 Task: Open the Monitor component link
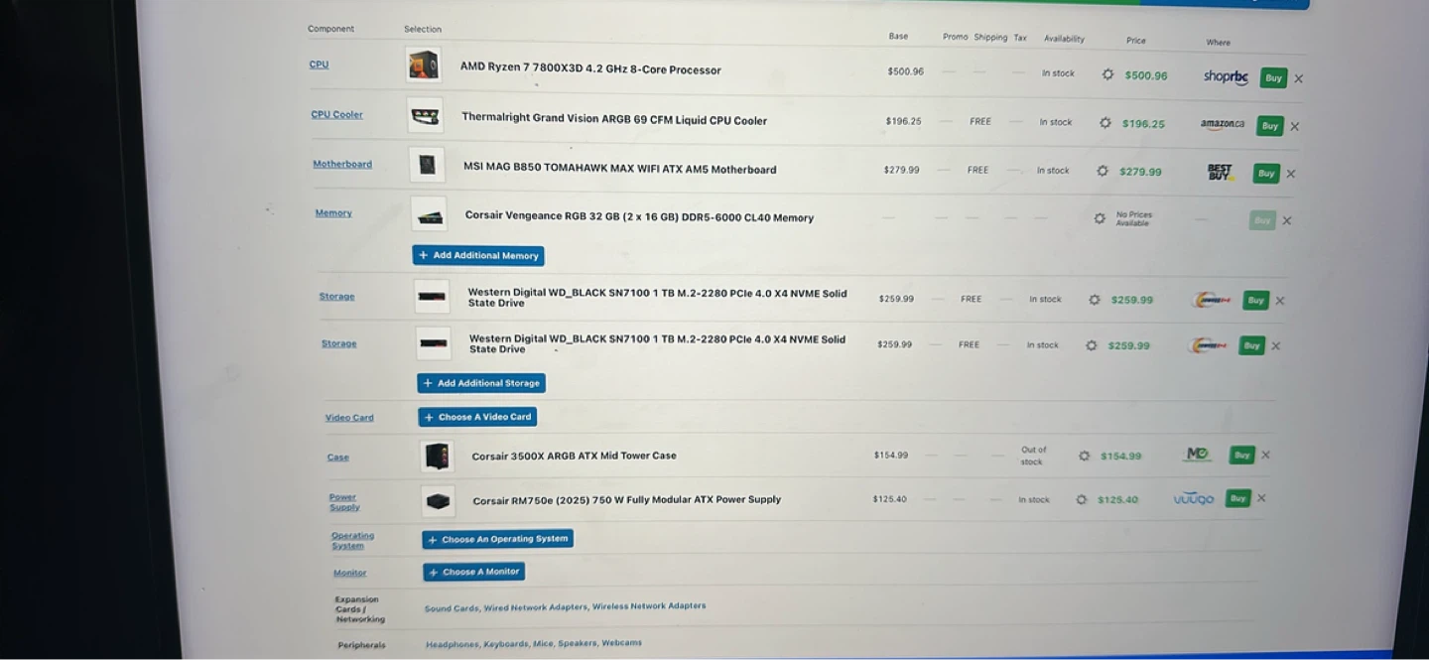pyautogui.click(x=349, y=573)
